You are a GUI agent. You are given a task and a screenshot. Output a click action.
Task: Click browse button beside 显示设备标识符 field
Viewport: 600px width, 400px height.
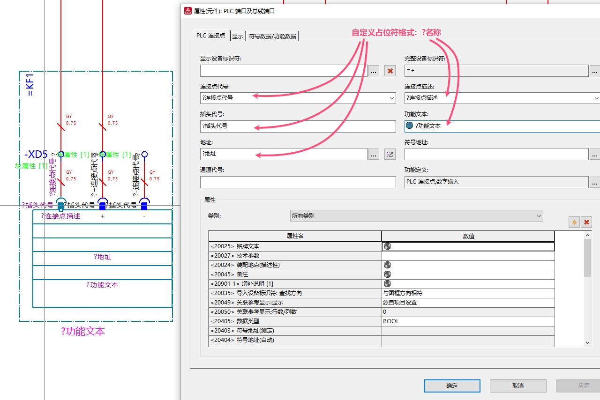[x=374, y=71]
